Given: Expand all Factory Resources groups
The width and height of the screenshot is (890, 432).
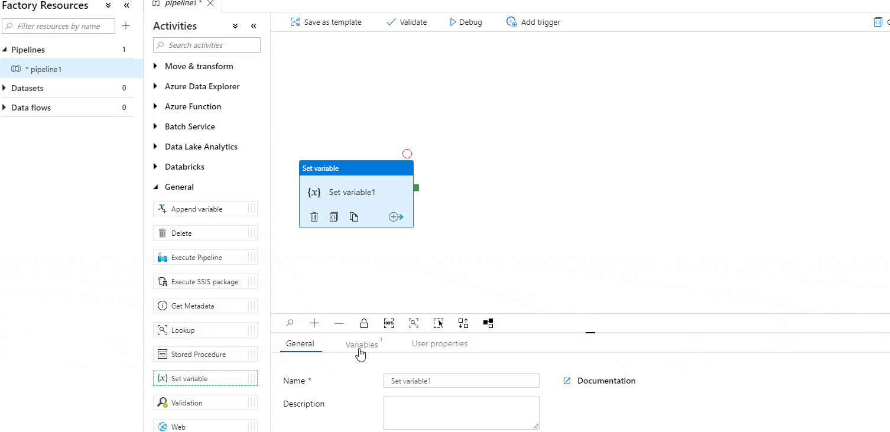Looking at the screenshot, I should point(108,5).
